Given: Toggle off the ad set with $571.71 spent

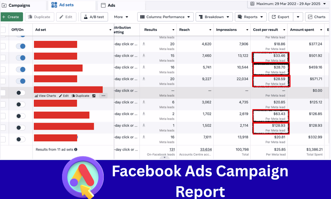Looking at the screenshot, I should (21, 81).
